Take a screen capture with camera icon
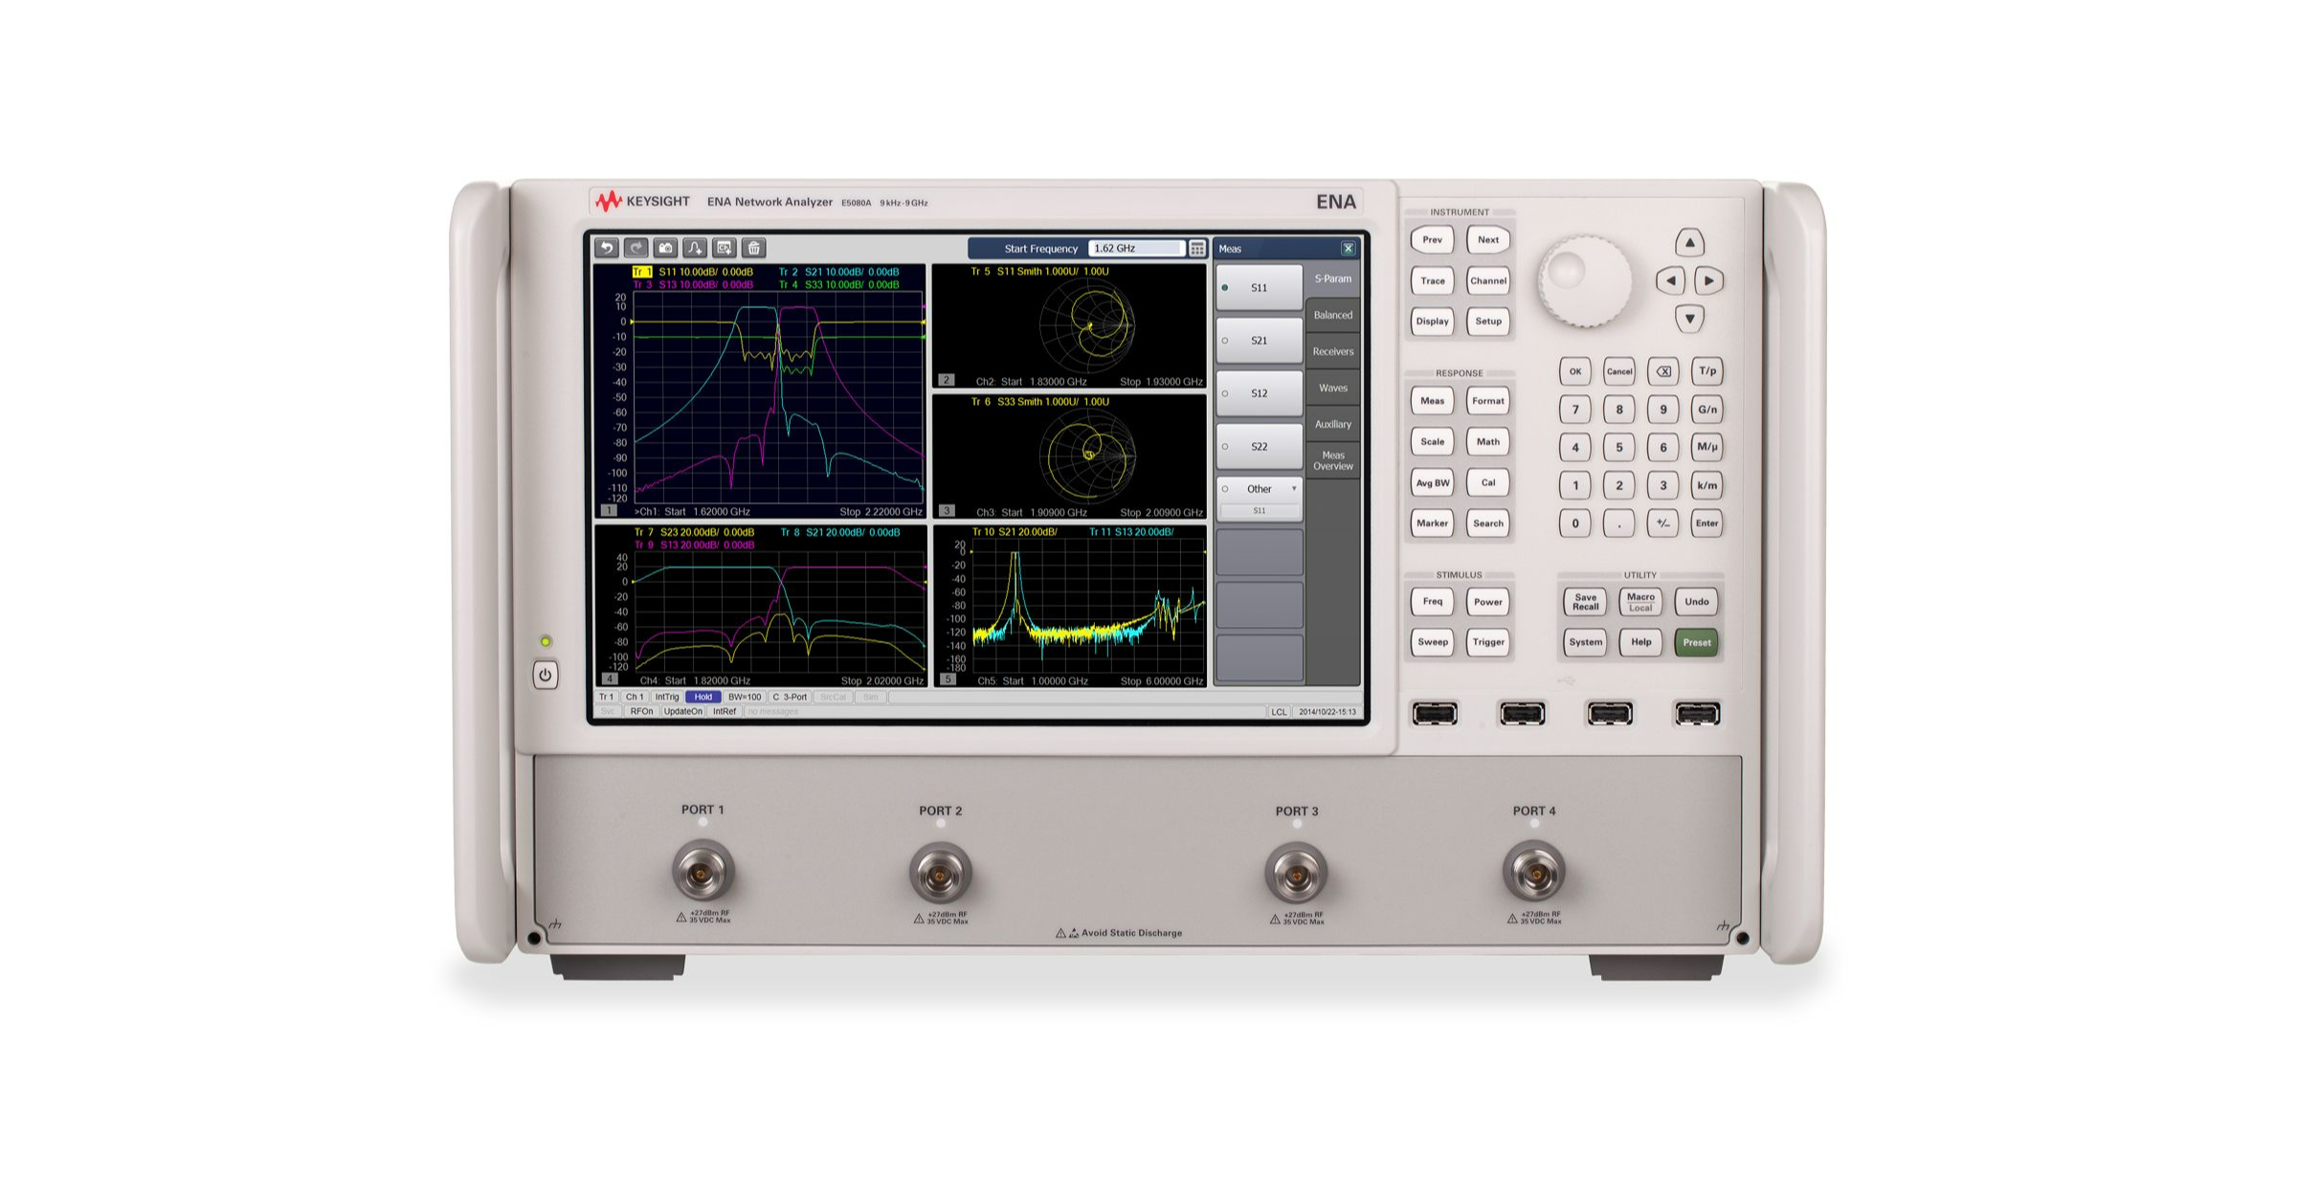The image size is (2297, 1201). pyautogui.click(x=666, y=249)
